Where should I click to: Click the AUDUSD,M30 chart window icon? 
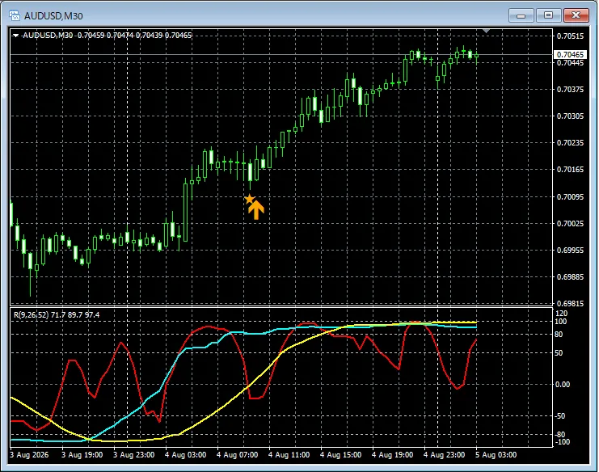pos(15,15)
